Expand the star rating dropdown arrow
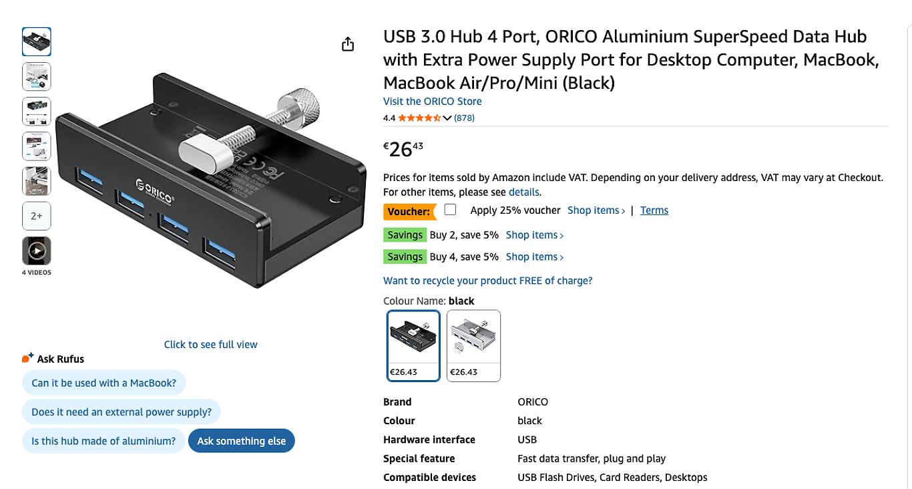Image resolution: width=912 pixels, height=489 pixels. click(x=447, y=118)
